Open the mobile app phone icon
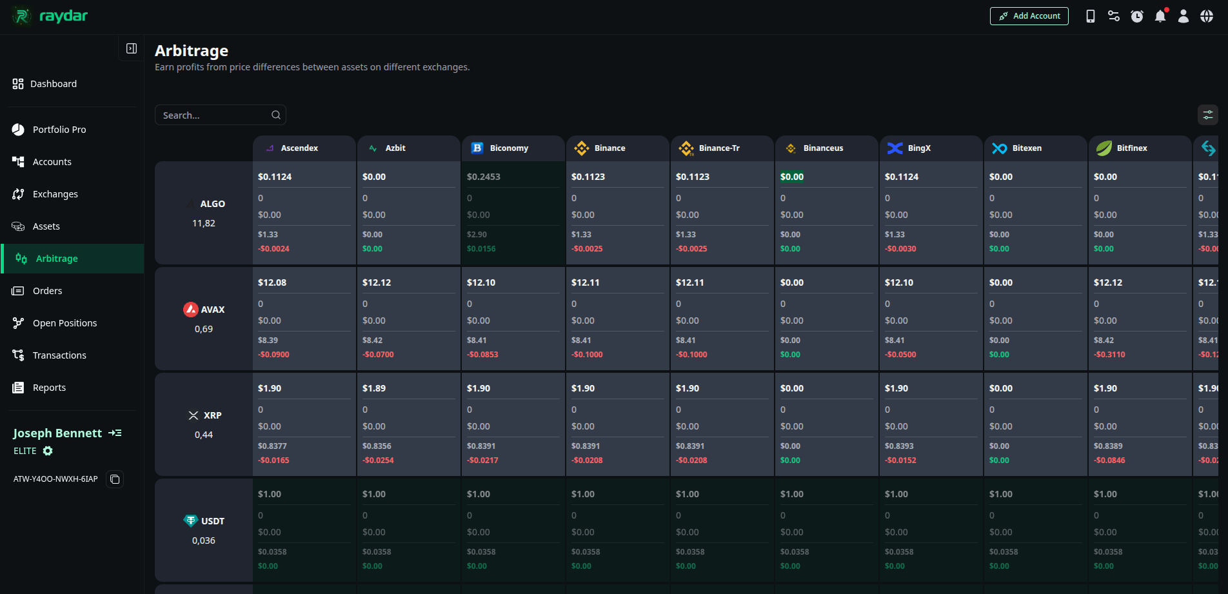Viewport: 1228px width, 594px height. [1091, 16]
